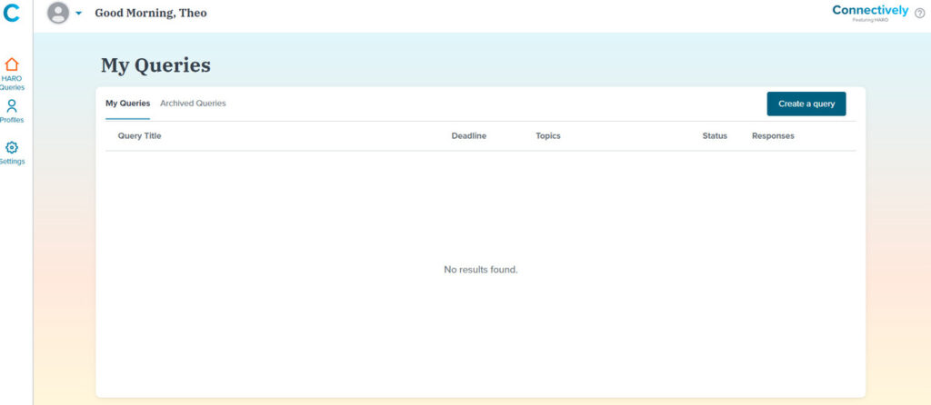Open Settings gear in the sidebar

pos(12,153)
